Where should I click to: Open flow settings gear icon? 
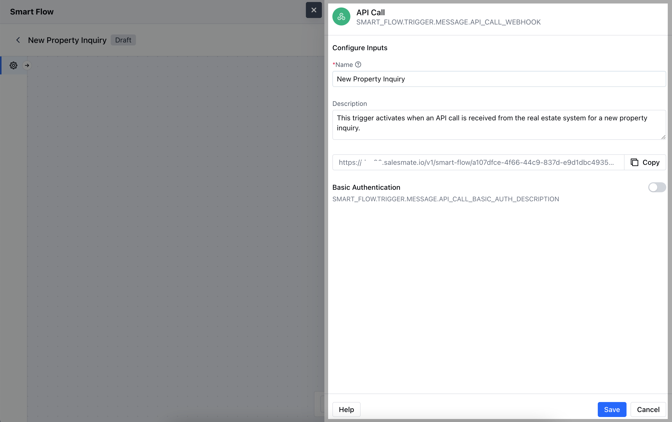[x=13, y=65]
